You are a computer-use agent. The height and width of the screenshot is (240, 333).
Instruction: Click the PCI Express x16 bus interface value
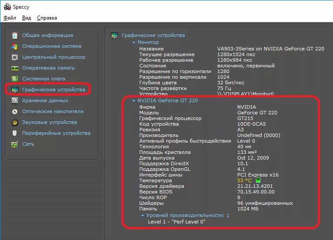pos(258,175)
